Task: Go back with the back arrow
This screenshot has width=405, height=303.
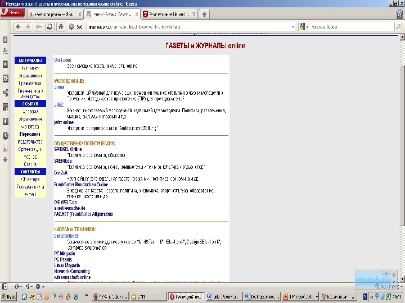Action: click(x=18, y=26)
